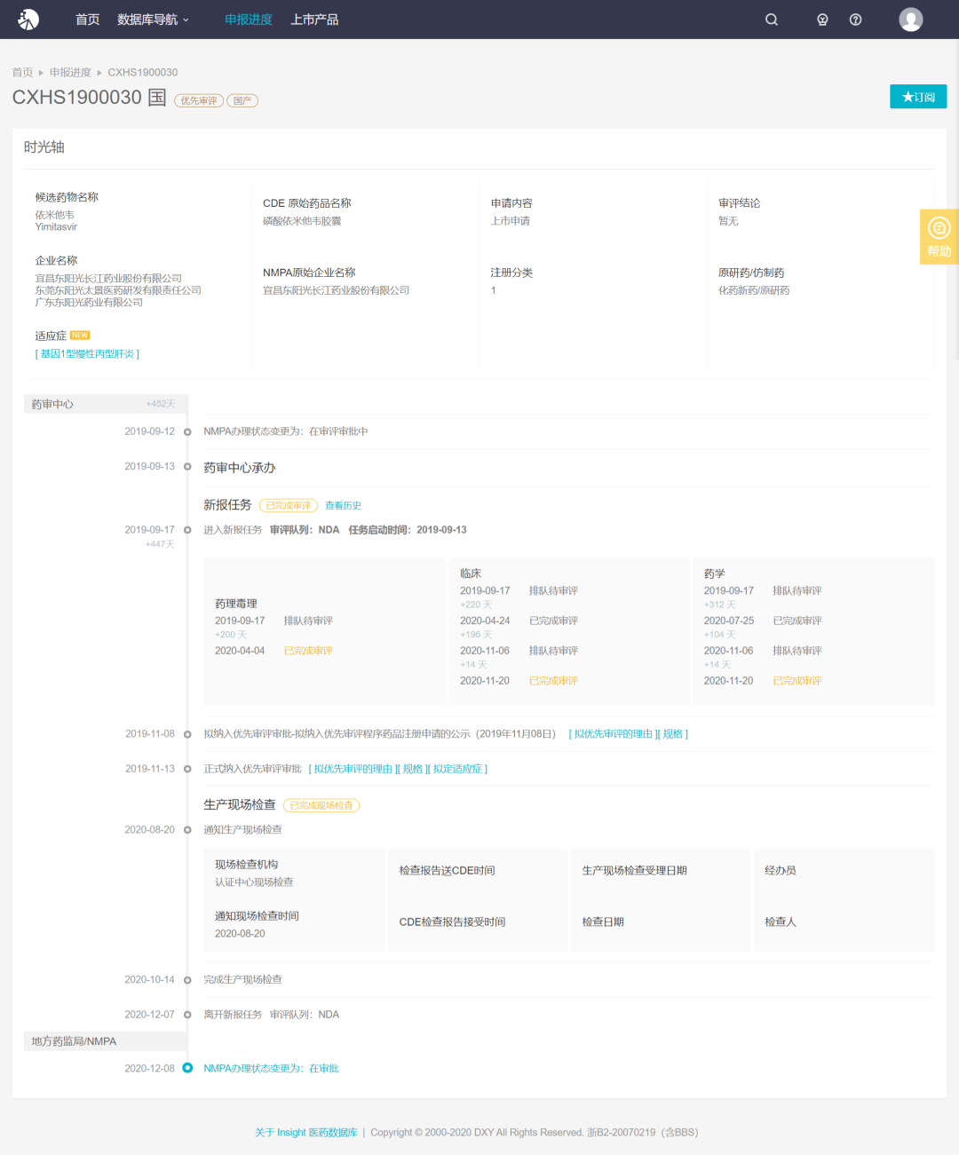Open the 基因1型慢性丙型肝炎 indication link

click(88, 353)
